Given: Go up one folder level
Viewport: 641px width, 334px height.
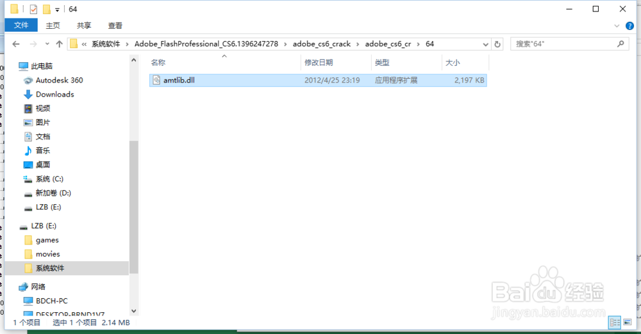Looking at the screenshot, I should tap(59, 44).
